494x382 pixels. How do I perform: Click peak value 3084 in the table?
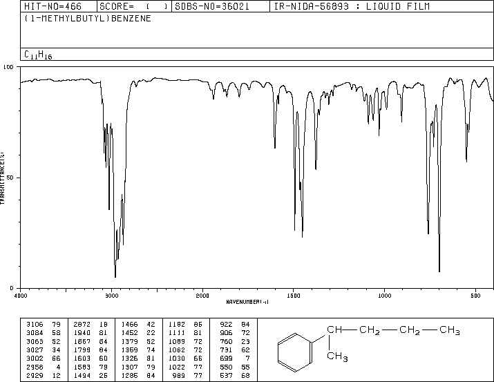35,333
